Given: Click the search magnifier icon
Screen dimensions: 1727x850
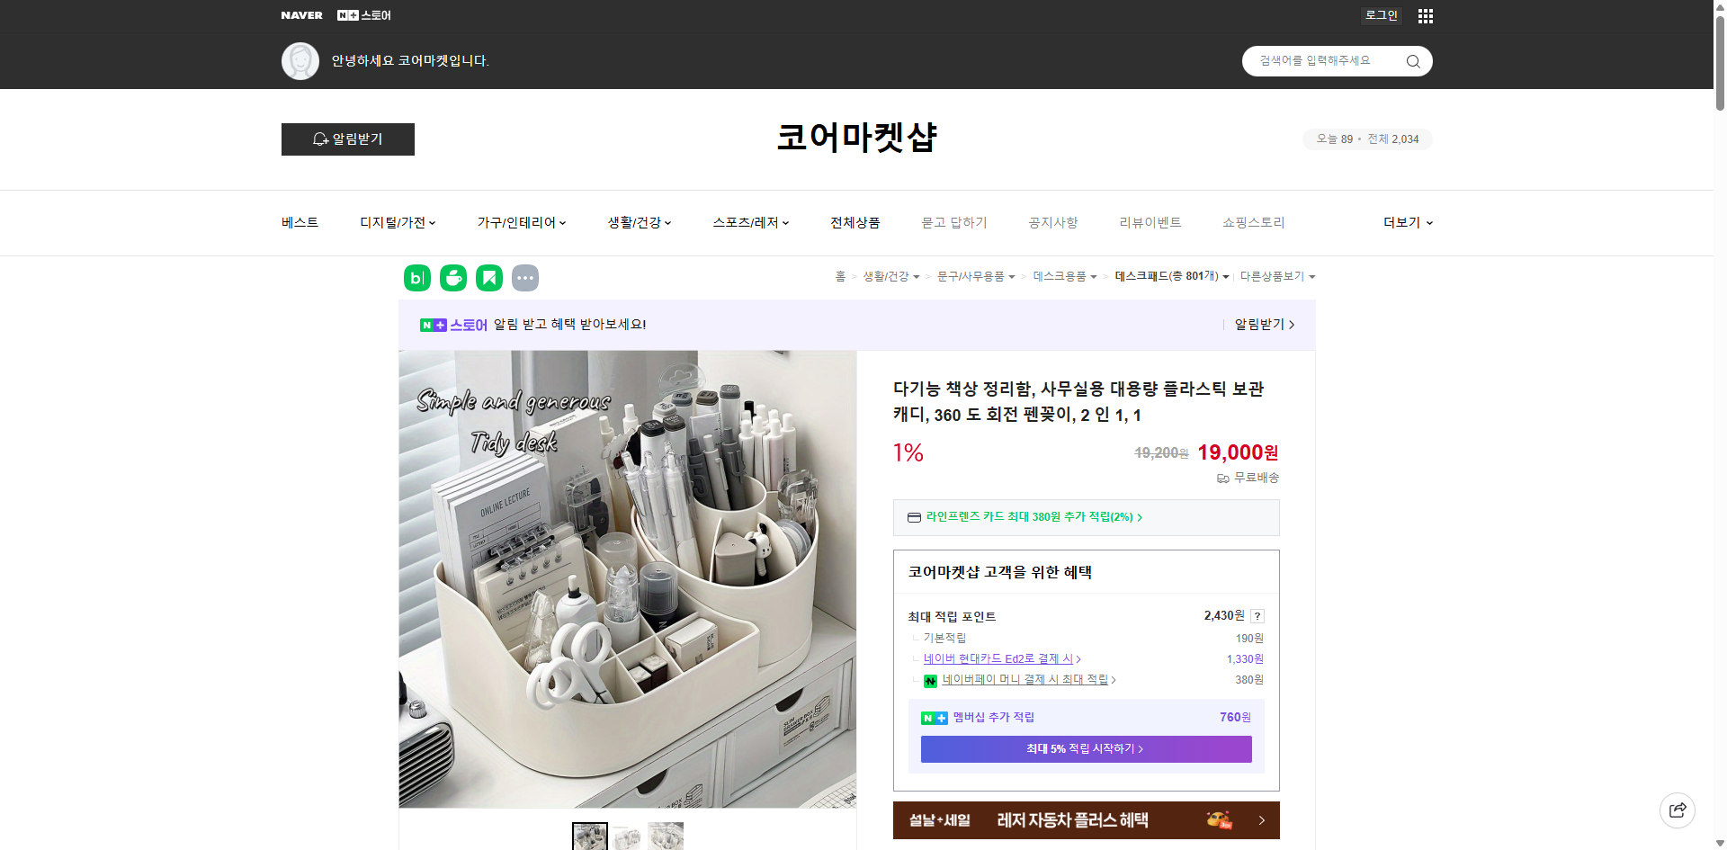Looking at the screenshot, I should point(1412,60).
